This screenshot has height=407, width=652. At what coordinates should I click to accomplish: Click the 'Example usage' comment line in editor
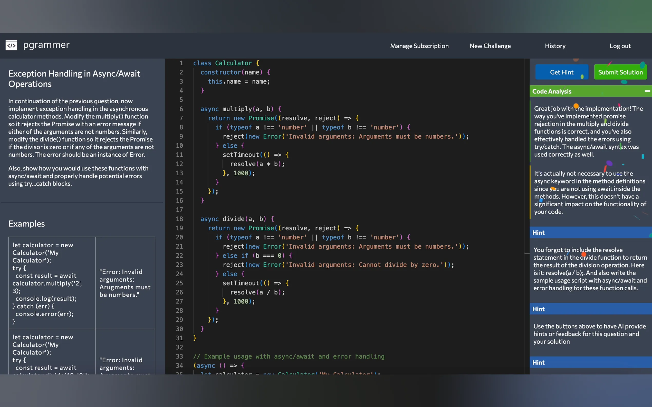click(x=289, y=357)
